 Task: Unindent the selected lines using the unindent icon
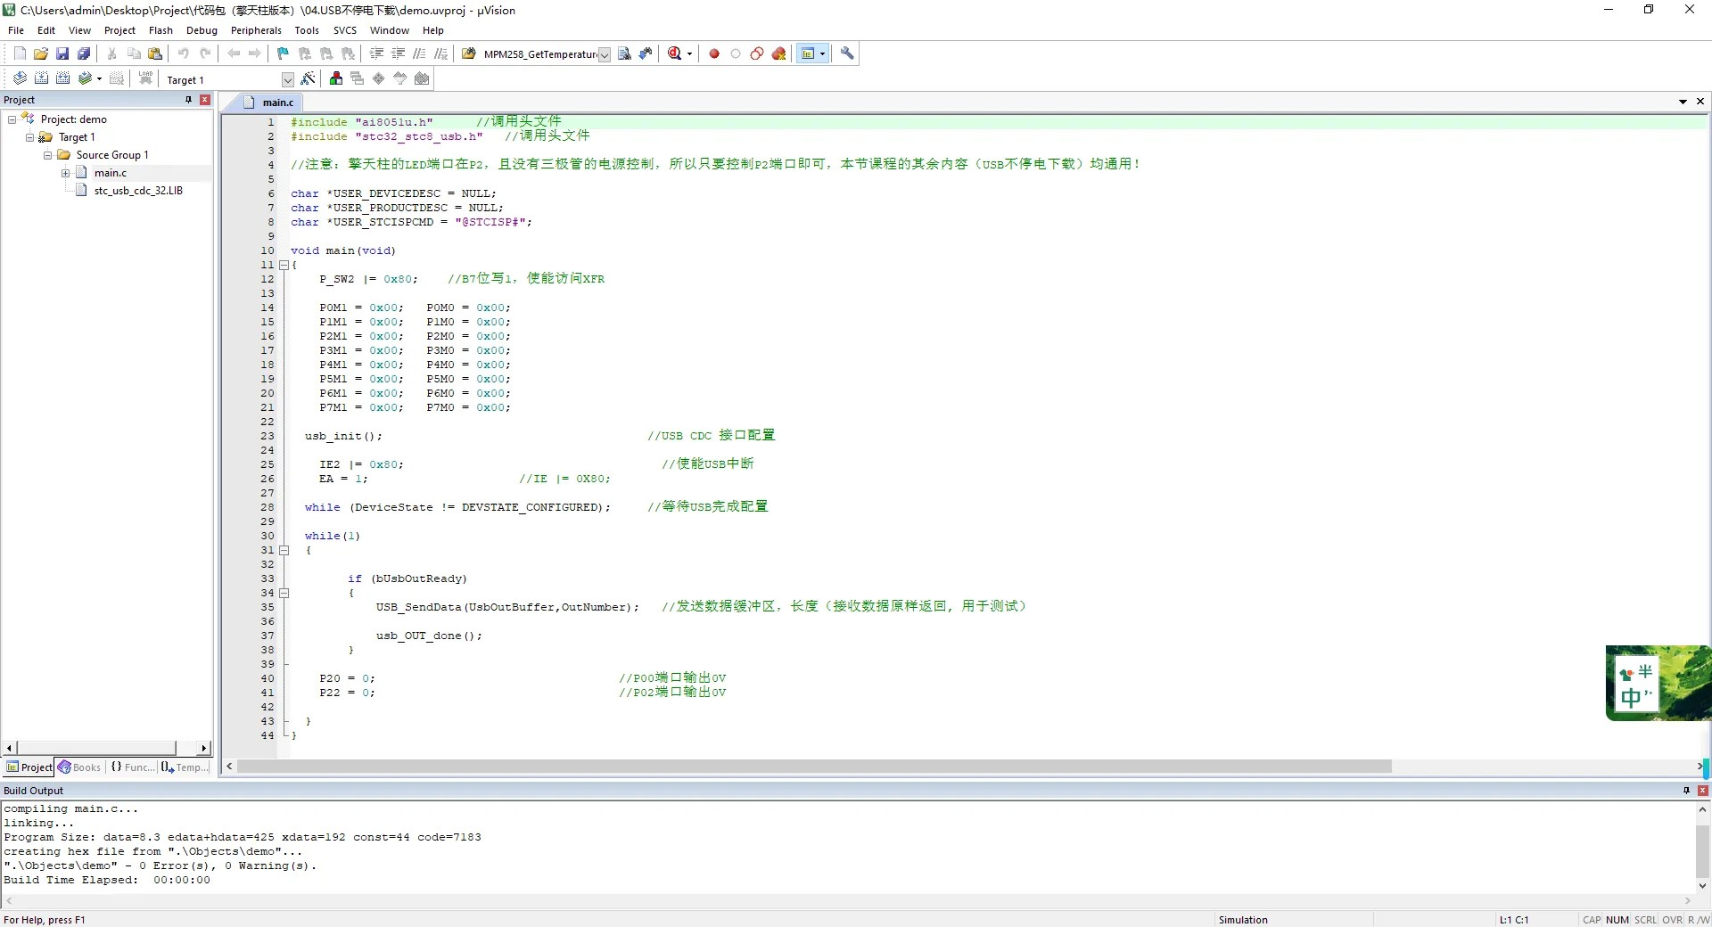[x=398, y=53]
